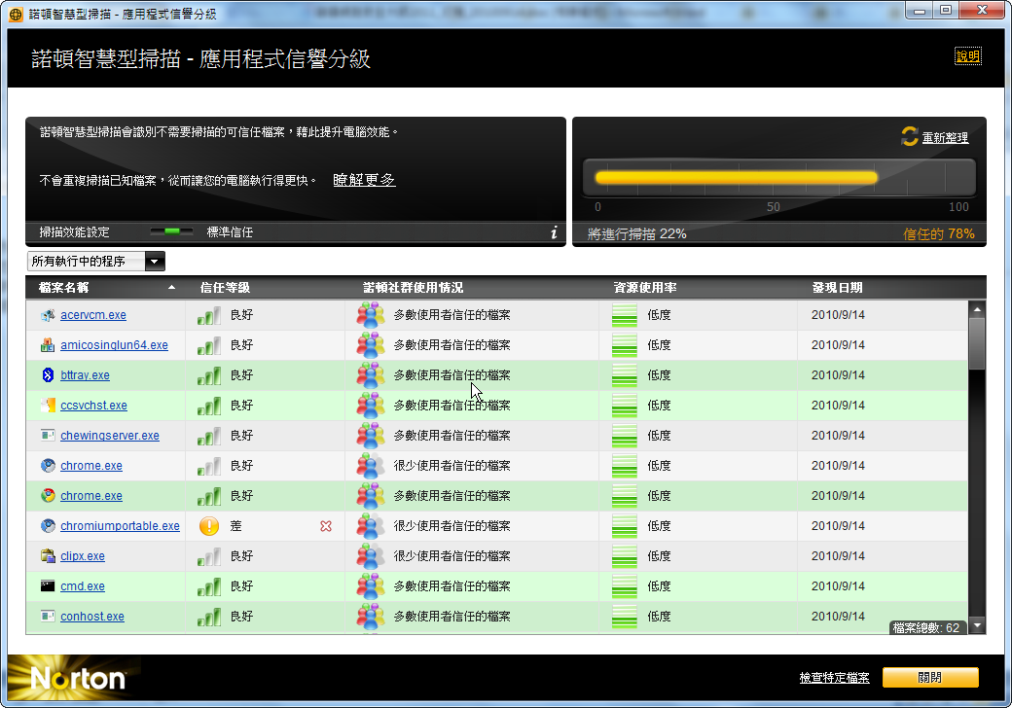
Task: Sort by 發現日期 column header
Action: click(837, 288)
